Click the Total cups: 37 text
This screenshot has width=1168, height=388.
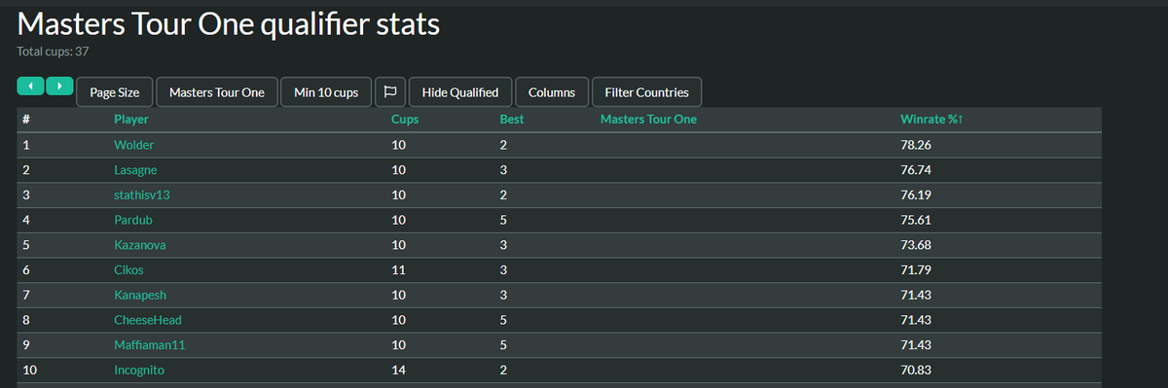pyautogui.click(x=54, y=51)
